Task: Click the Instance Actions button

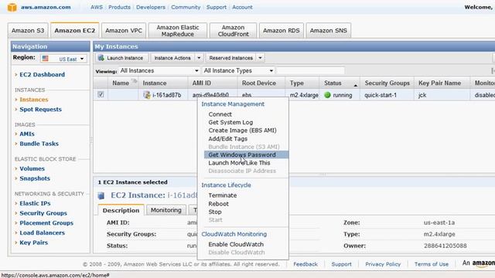Action: pos(172,58)
